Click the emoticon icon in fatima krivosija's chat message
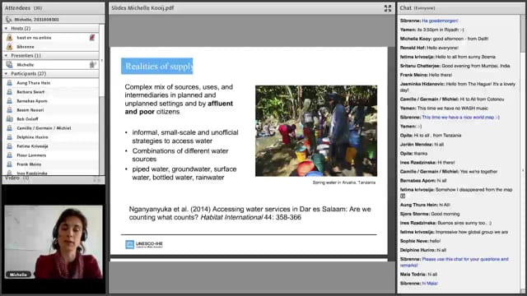527x296 pixels. [x=403, y=196]
